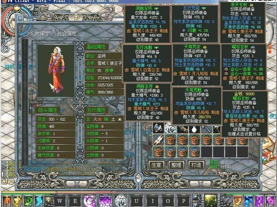Activate the purple swirl skill in hotbar
This screenshot has height=207, width=277.
click(90, 201)
